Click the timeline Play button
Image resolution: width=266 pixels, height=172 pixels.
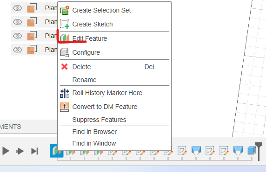pyautogui.click(x=6, y=151)
